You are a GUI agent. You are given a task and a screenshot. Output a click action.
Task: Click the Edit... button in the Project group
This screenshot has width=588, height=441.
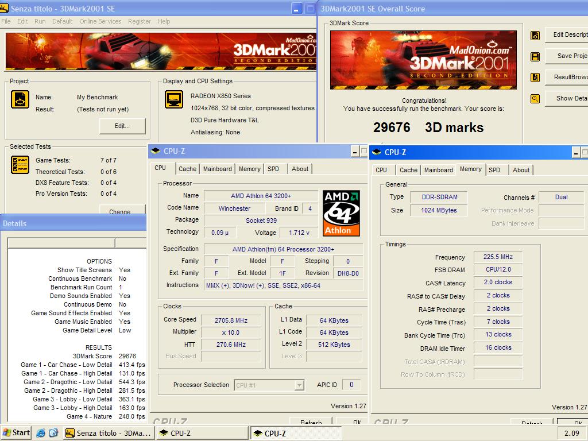(122, 126)
